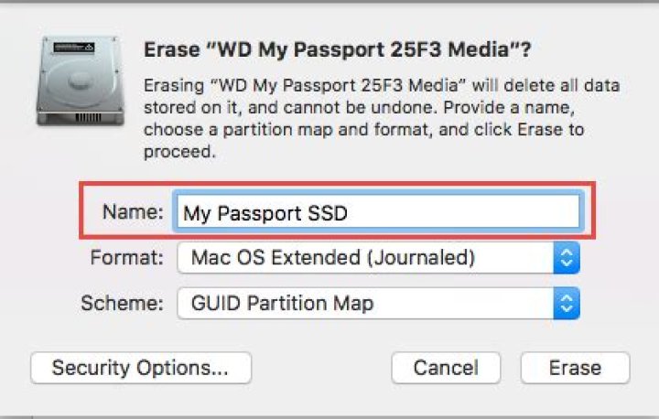This screenshot has height=419, width=659.
Task: Click the "Scheme:" label
Action: click(x=122, y=304)
